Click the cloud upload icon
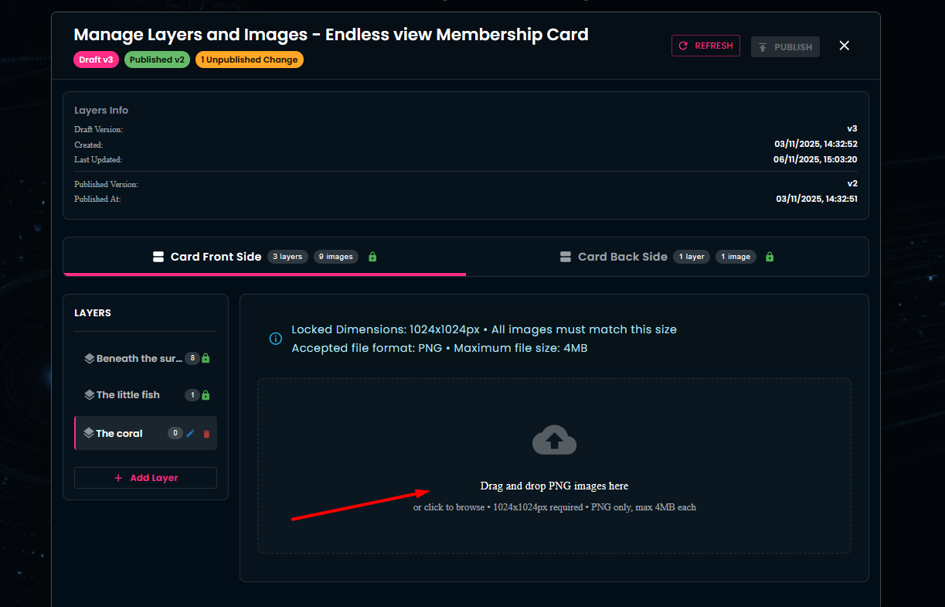Viewport: 945px width, 607px height. coord(554,441)
